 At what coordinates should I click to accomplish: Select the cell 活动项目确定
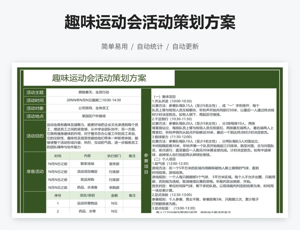click(x=87, y=171)
